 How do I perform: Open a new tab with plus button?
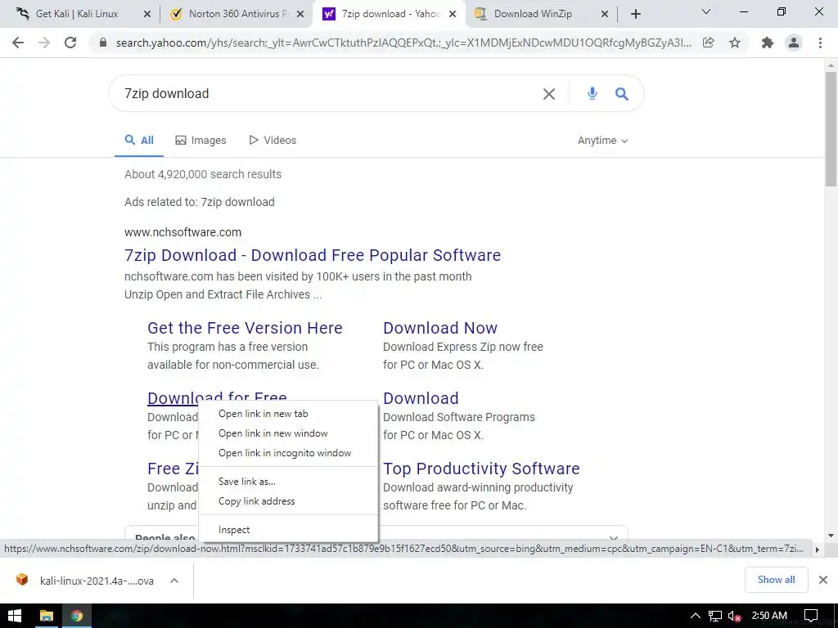click(635, 15)
